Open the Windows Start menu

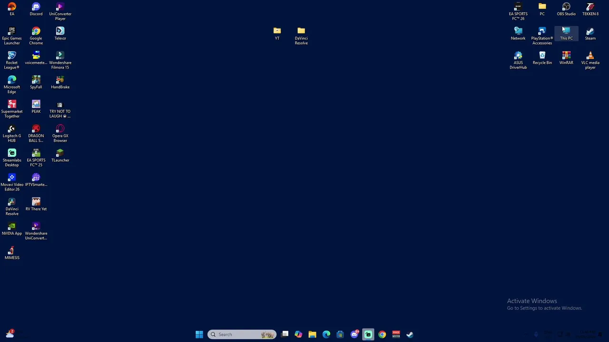(x=199, y=334)
